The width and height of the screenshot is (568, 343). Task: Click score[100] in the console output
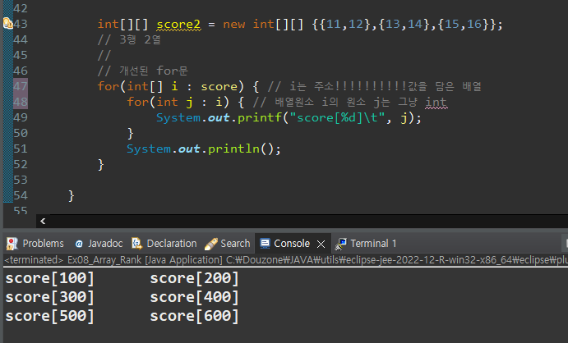tap(49, 278)
